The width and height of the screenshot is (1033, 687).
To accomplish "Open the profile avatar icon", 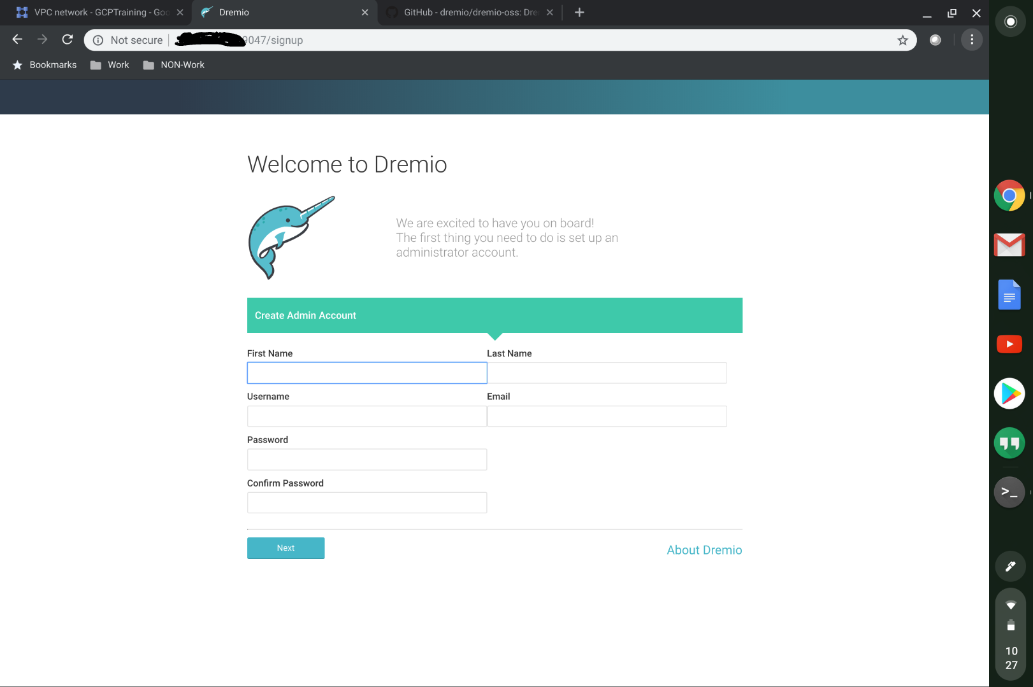I will (x=935, y=40).
